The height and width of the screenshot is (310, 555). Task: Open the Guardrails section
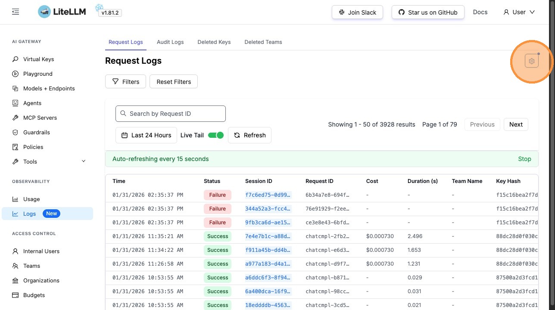36,132
